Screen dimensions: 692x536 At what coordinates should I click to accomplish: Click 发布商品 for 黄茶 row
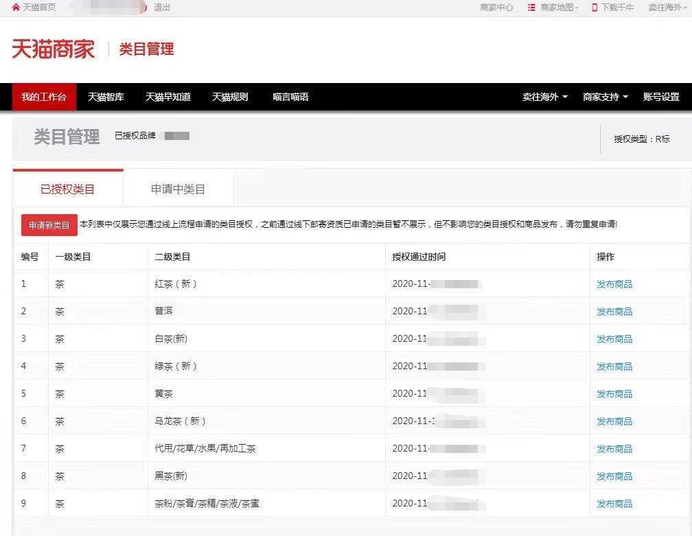pos(614,393)
